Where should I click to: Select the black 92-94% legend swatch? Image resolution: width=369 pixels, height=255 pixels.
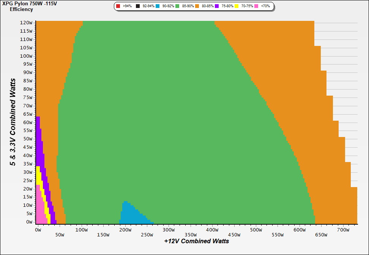(138, 6)
